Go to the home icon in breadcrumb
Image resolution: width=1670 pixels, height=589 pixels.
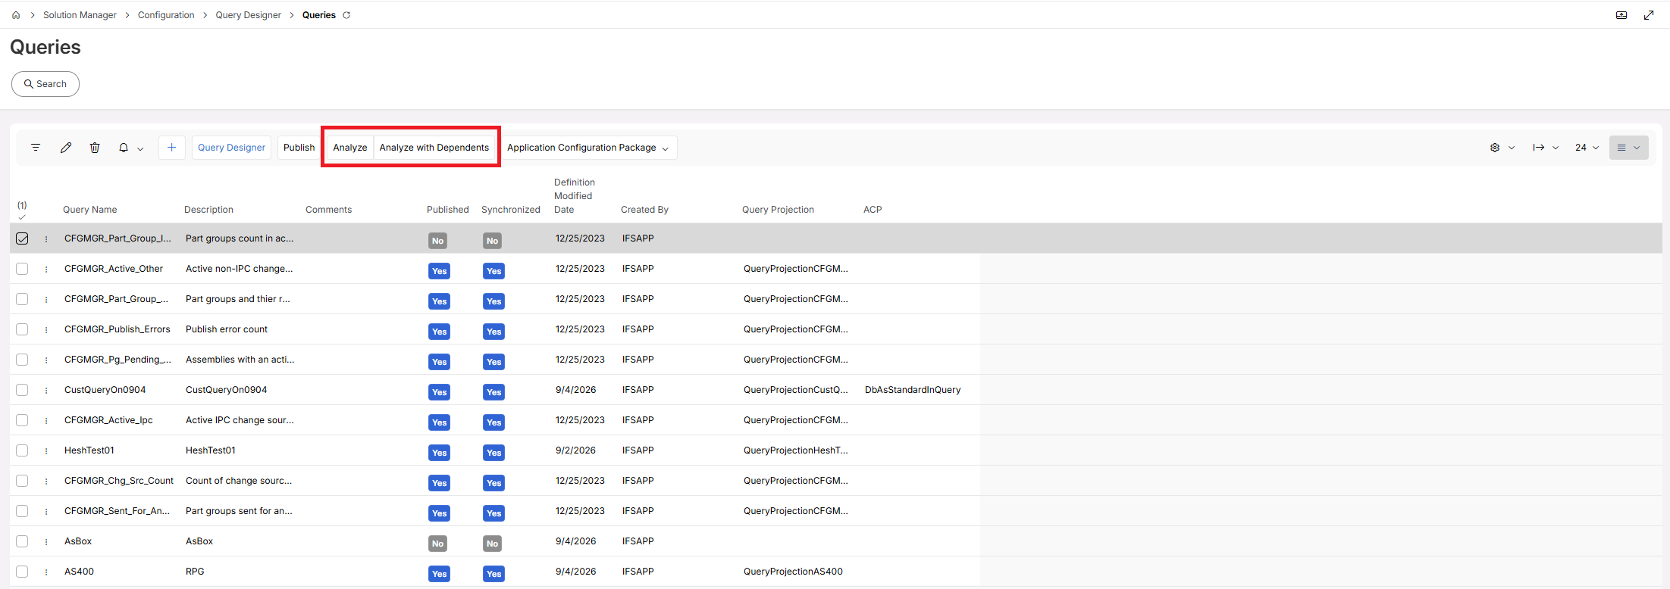16,15
